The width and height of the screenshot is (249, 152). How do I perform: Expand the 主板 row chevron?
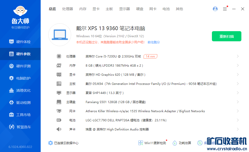[238, 84]
